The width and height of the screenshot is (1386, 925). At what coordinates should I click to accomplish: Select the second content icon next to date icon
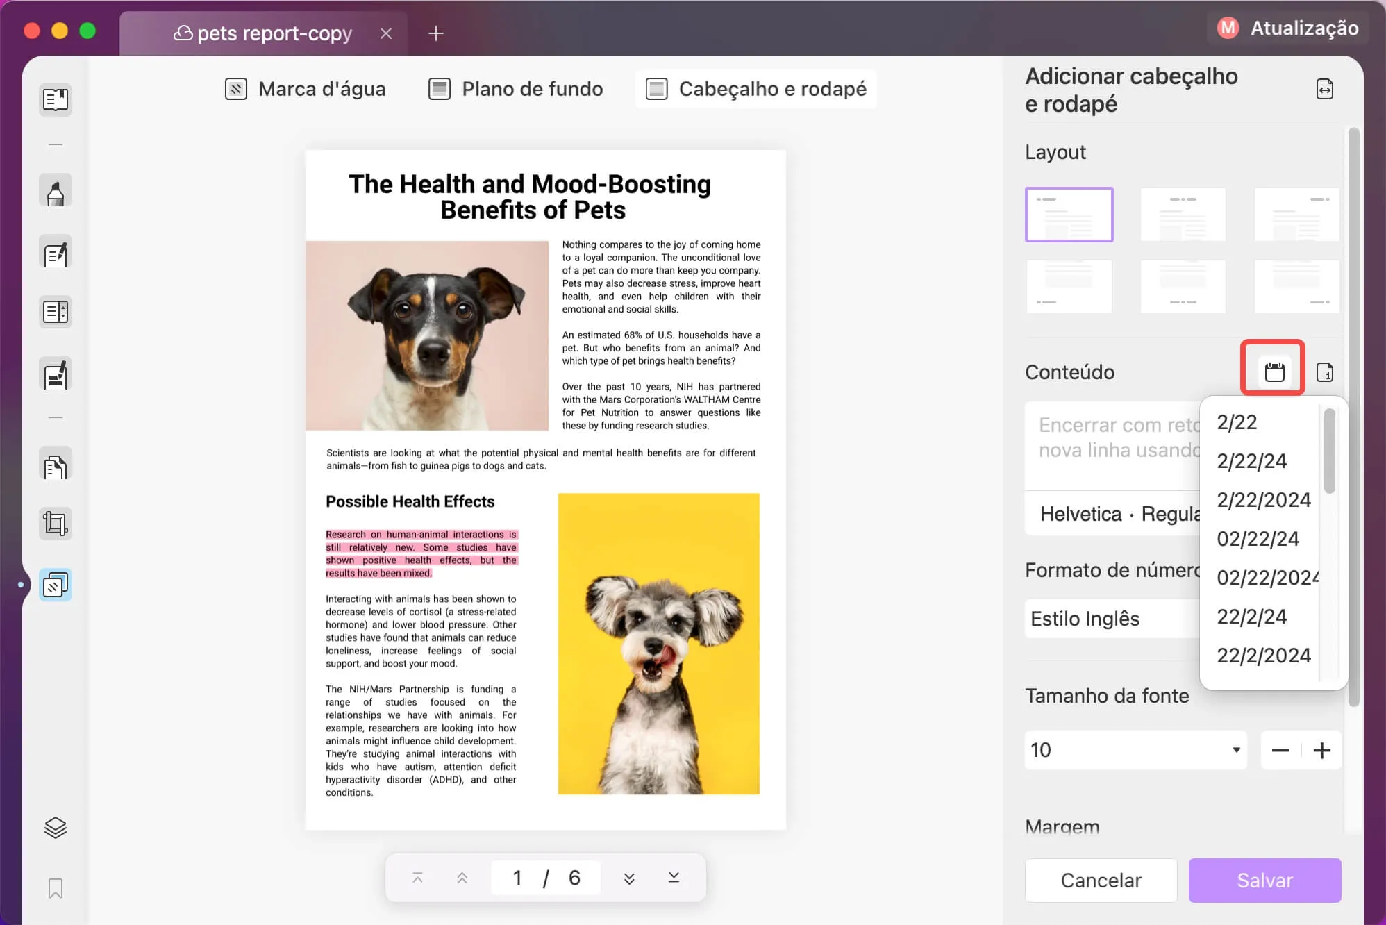coord(1326,372)
